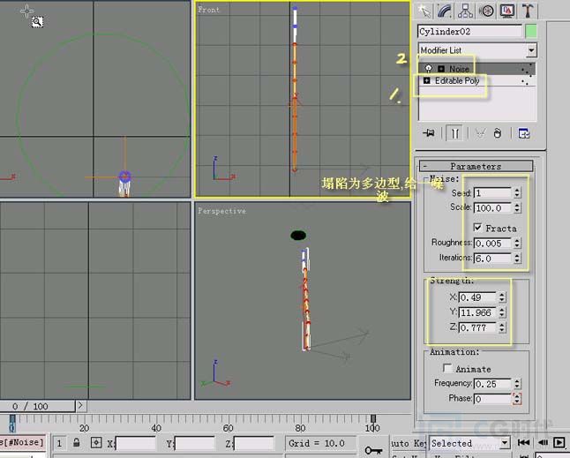Uncheck the Fractal checkbox

[477, 228]
